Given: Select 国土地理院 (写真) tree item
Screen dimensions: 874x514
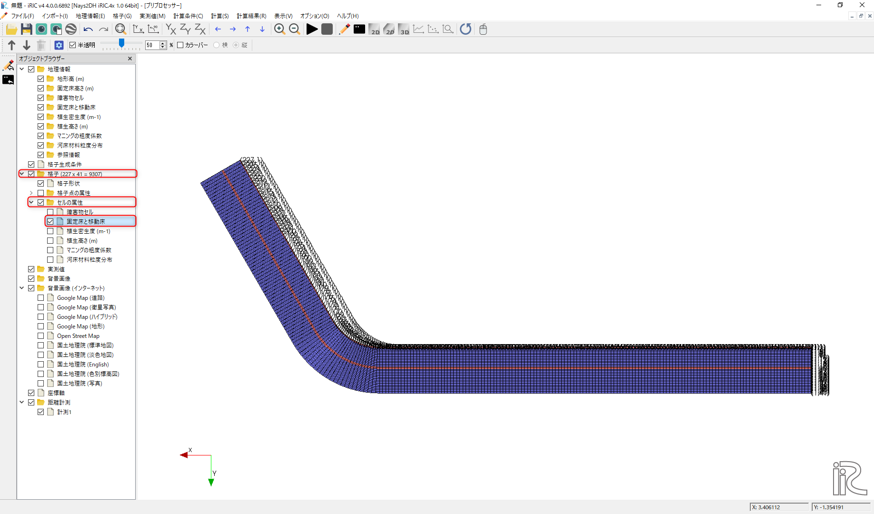Looking at the screenshot, I should 79,384.
